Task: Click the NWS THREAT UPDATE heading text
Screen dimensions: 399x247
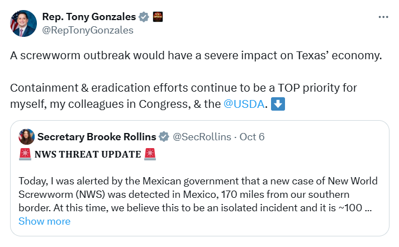Action: tap(88, 154)
